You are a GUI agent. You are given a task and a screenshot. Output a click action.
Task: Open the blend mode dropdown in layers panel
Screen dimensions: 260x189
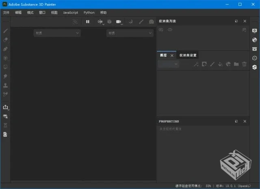(x=169, y=64)
